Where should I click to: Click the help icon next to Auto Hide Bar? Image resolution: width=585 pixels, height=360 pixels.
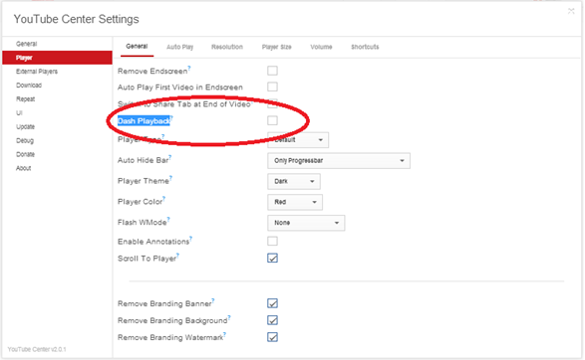[170, 157]
